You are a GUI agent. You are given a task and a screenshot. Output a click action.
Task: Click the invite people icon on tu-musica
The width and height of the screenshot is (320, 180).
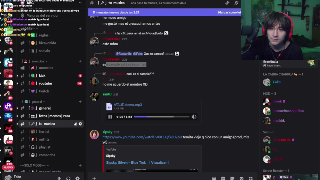[75, 124]
